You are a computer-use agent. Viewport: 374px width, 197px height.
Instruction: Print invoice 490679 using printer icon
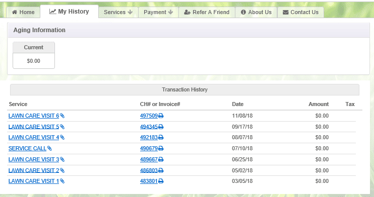pos(161,148)
